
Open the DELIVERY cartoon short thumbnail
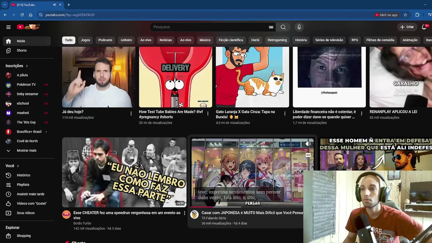click(x=175, y=77)
